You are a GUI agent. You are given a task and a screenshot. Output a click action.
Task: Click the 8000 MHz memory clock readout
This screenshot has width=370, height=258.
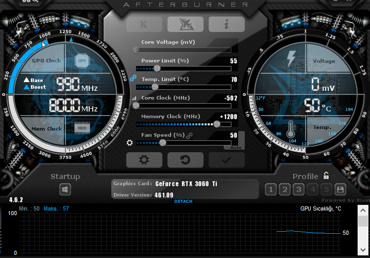[73, 105]
